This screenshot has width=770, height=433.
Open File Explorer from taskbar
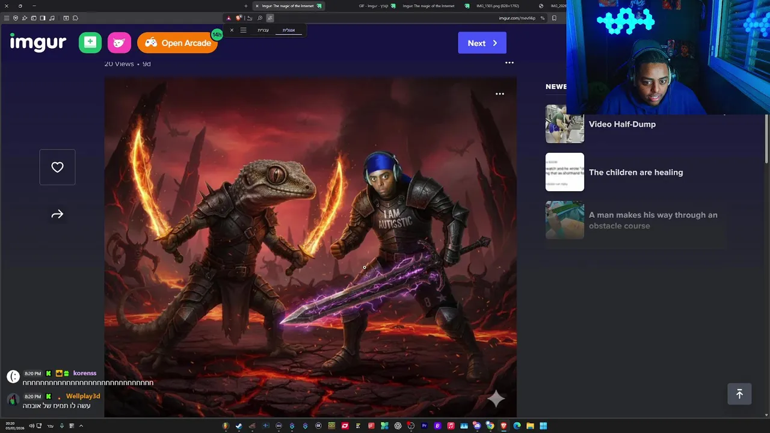tap(530, 426)
